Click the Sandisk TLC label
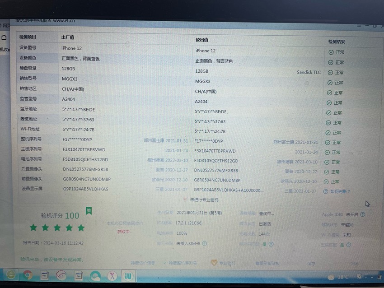Image resolution: width=384 pixels, height=288 pixels. [309, 72]
